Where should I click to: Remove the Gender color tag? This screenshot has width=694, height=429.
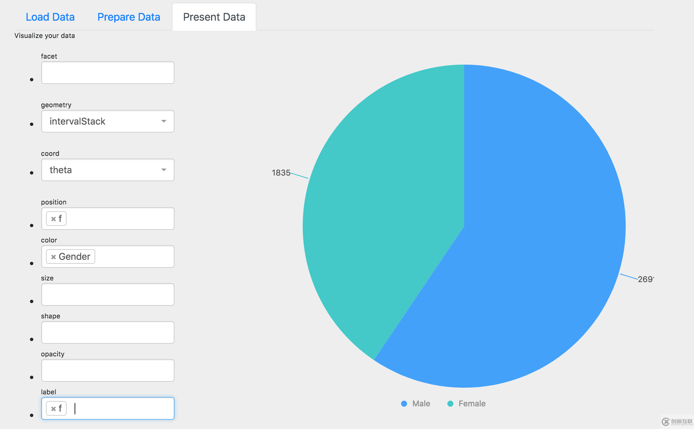coord(53,256)
